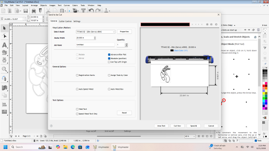Click the Area Test button
The height and width of the screenshot is (151, 269).
point(161,126)
